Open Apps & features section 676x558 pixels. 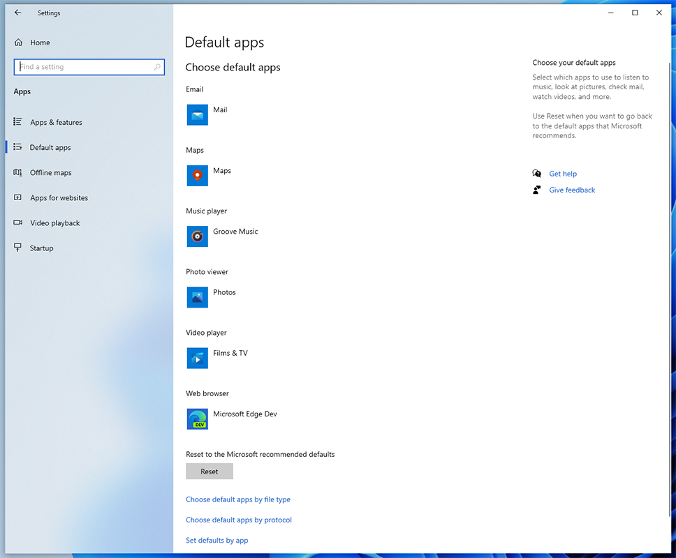[56, 123]
